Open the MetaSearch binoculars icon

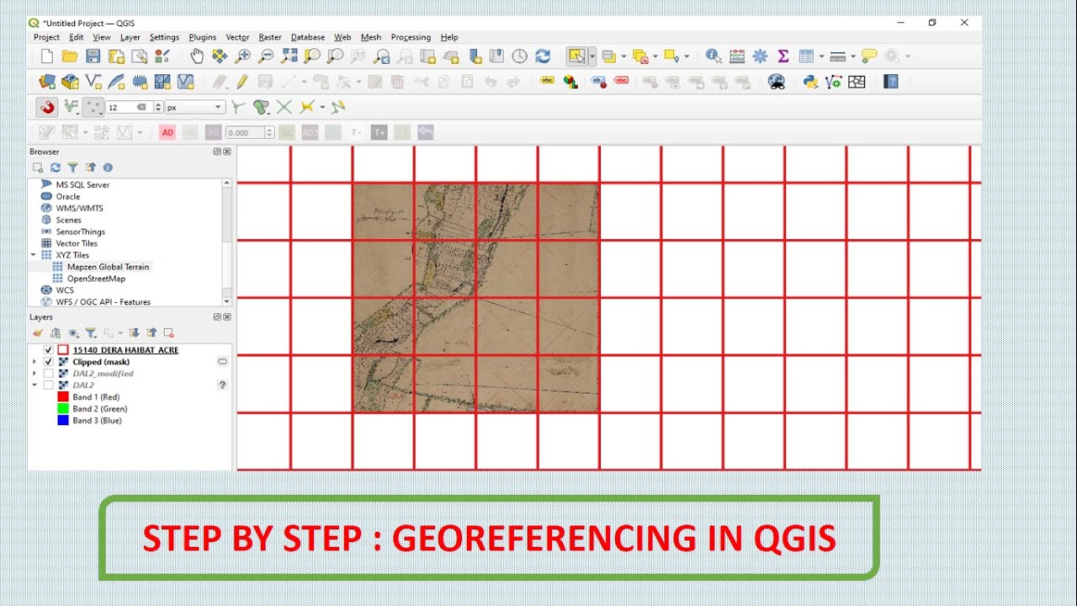point(777,82)
